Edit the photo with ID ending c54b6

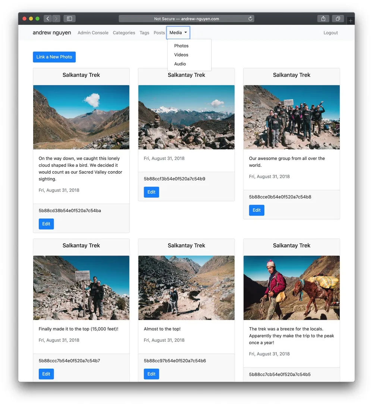[x=151, y=374]
